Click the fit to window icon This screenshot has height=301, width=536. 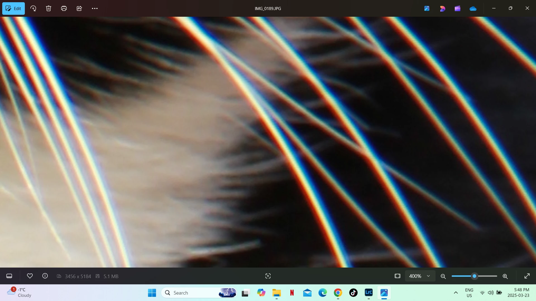point(398,276)
